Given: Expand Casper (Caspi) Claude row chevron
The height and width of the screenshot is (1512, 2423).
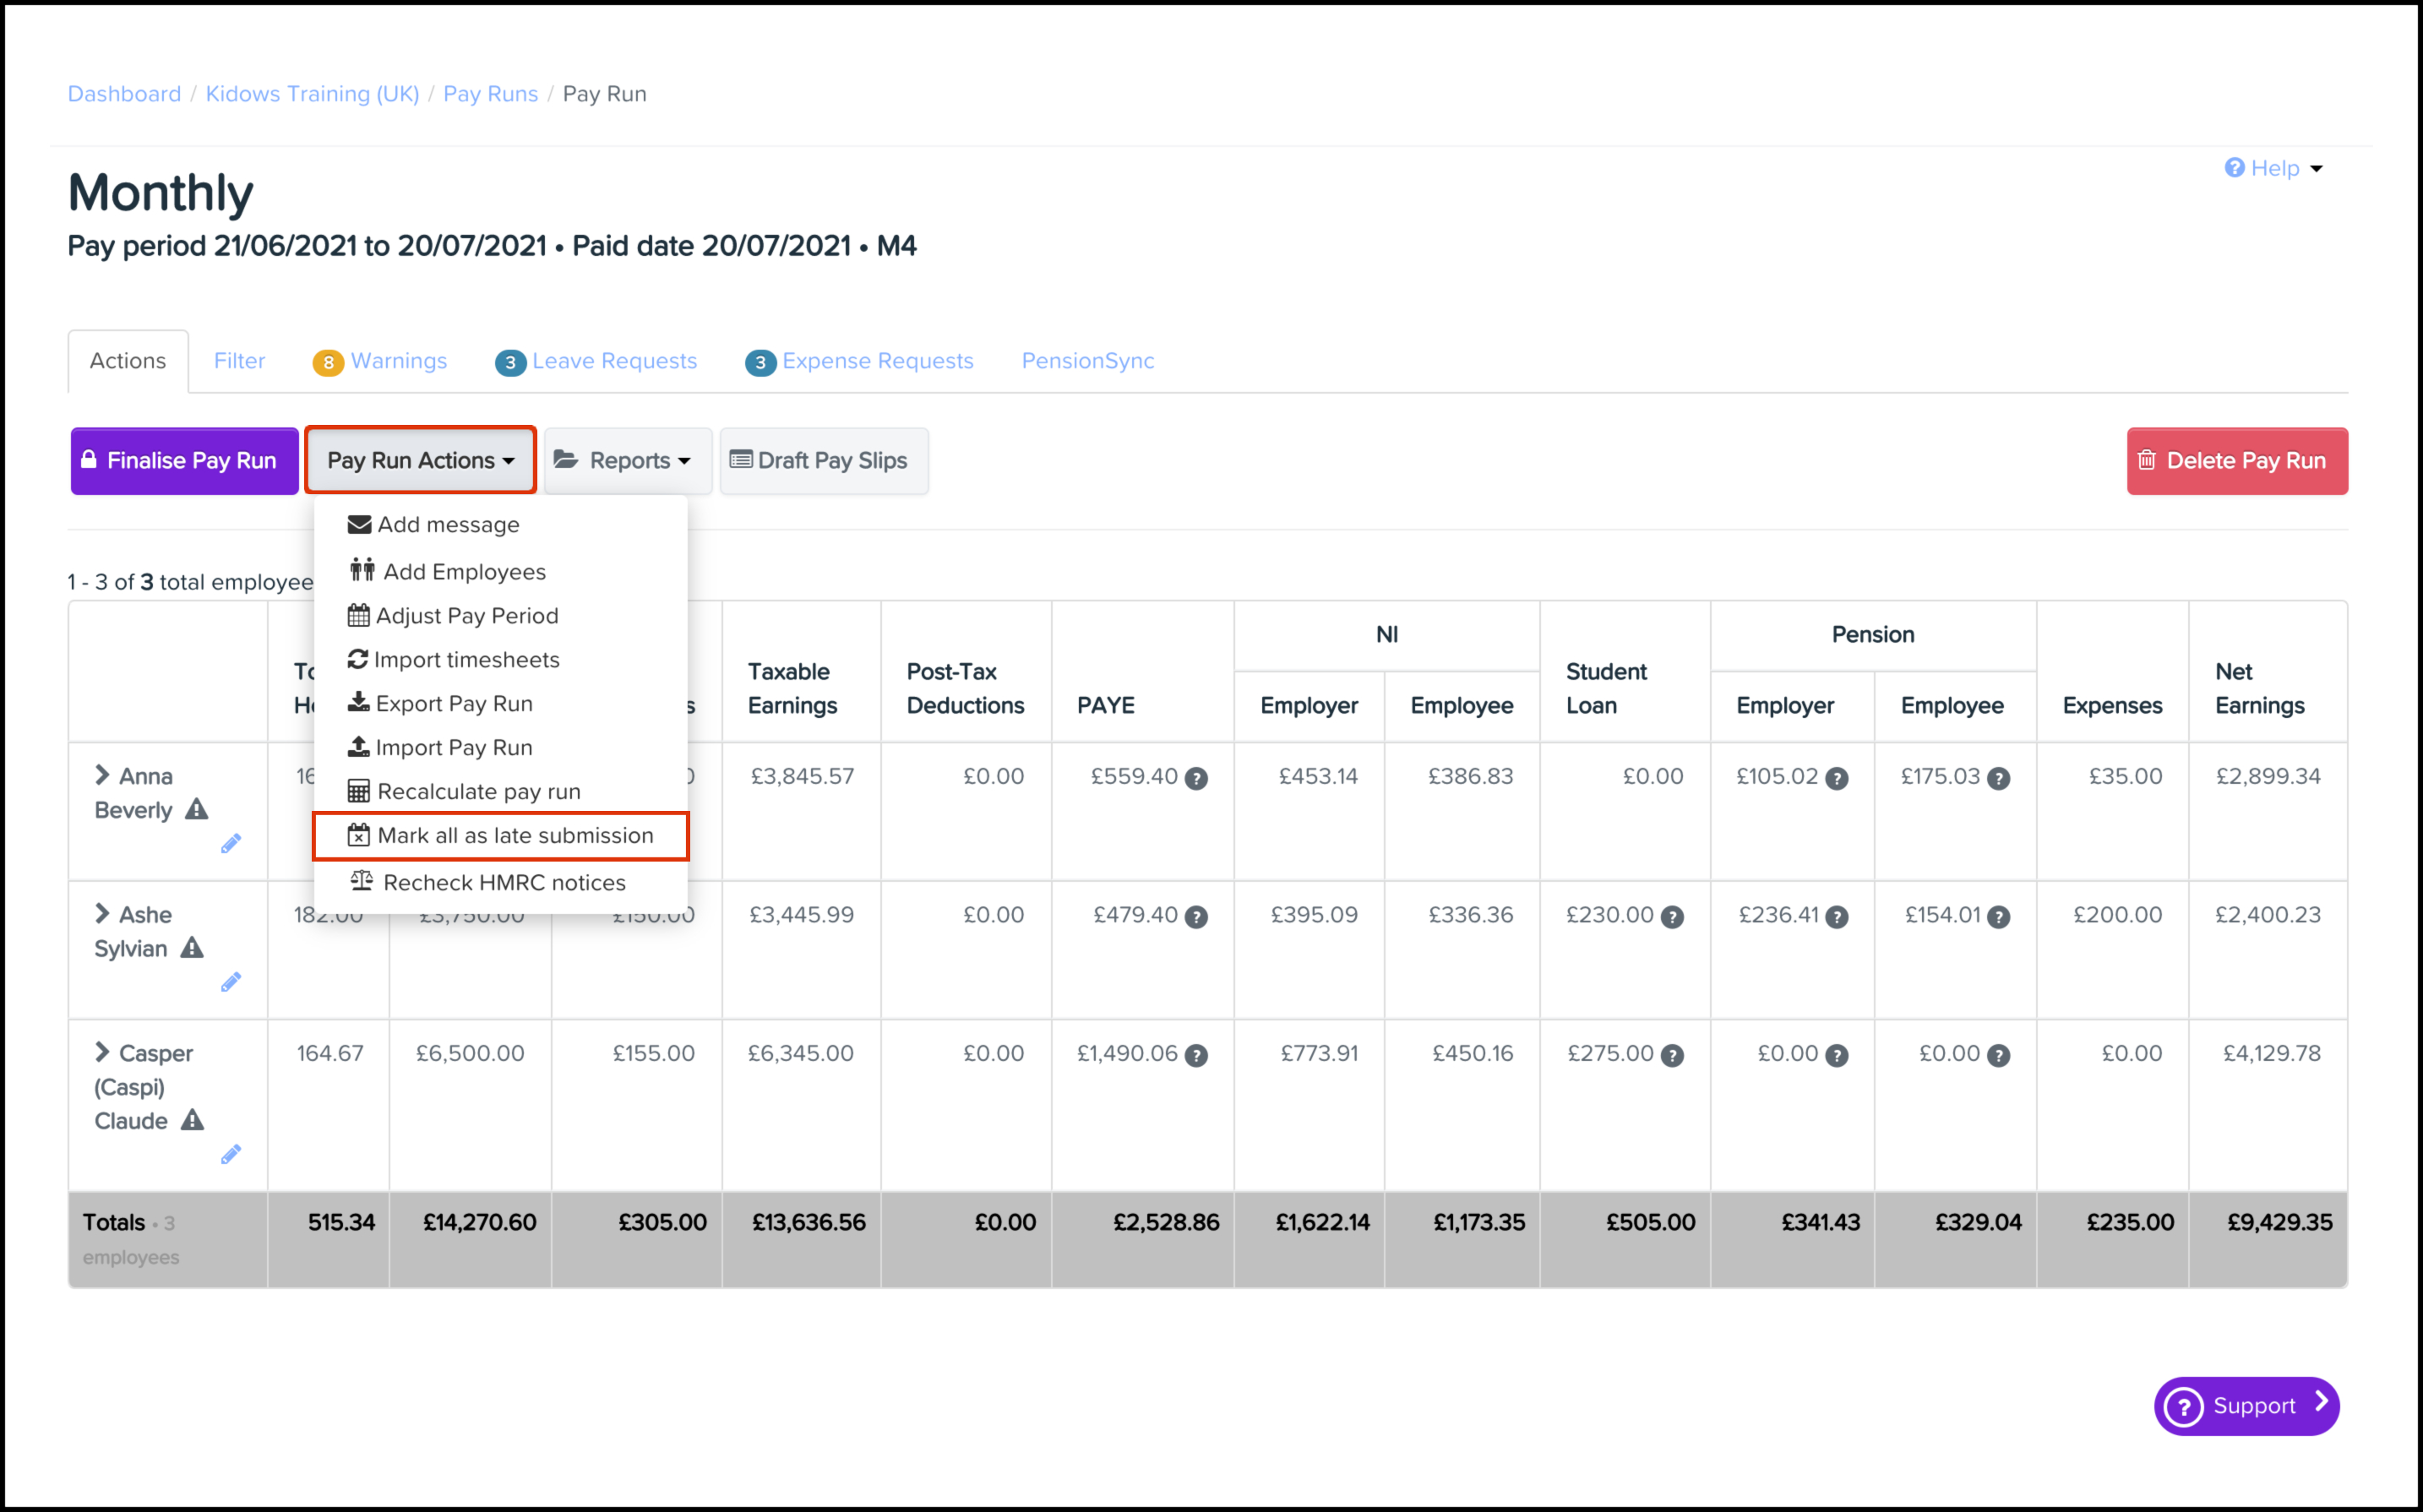Looking at the screenshot, I should 102,1052.
